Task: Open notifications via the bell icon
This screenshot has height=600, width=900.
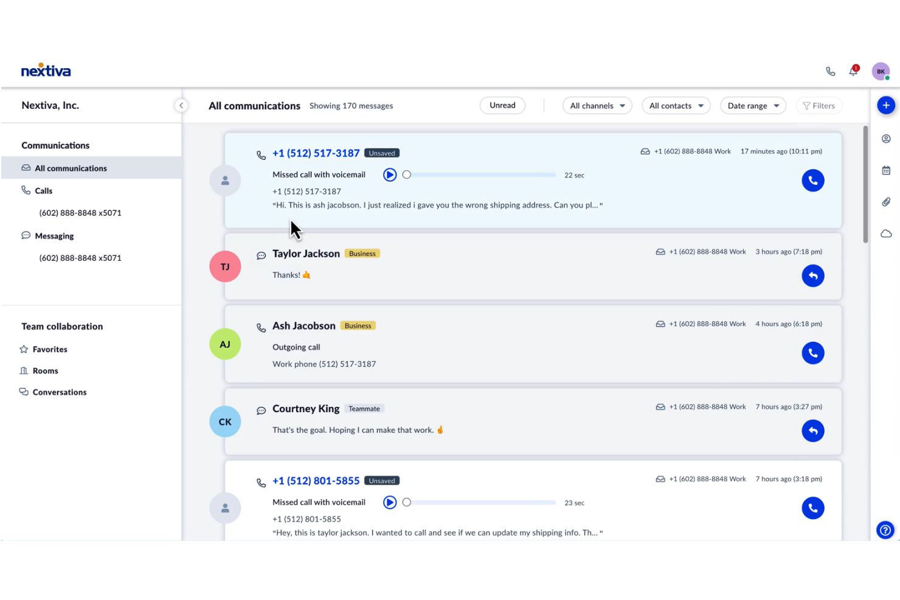Action: [x=853, y=71]
